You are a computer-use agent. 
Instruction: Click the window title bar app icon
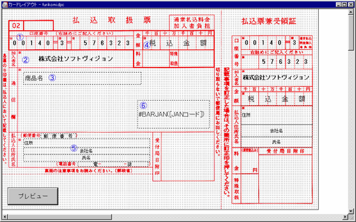5,5
